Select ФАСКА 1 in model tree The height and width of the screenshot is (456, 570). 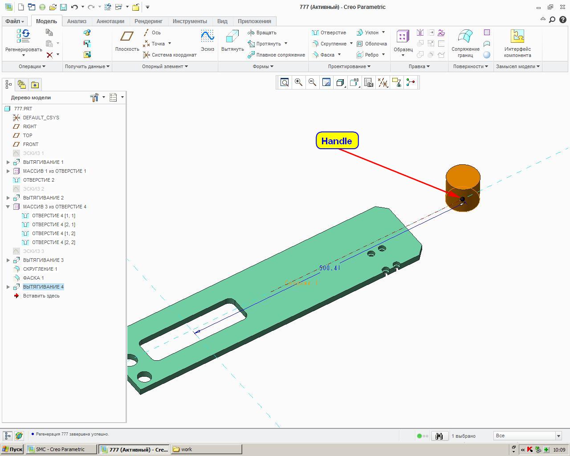(33, 278)
